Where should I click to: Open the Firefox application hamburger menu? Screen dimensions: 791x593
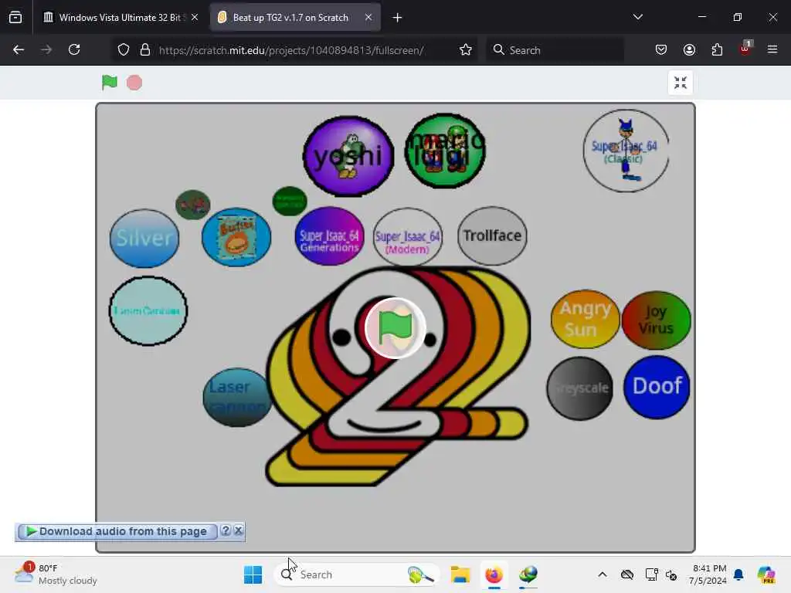tap(772, 49)
